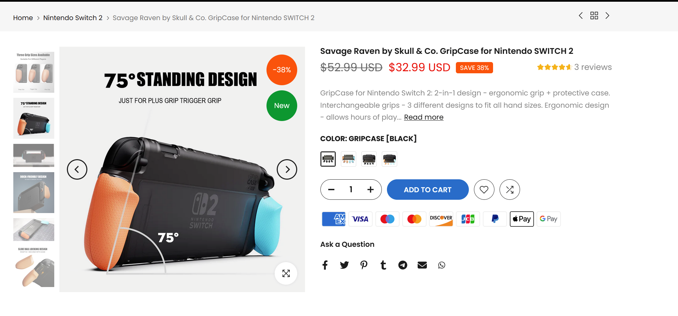Viewport: 678px width, 316px height.
Task: Click the ADD TO CART button
Action: (428, 190)
